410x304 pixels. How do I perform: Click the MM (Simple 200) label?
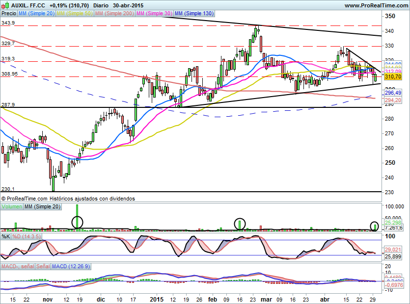(115, 14)
